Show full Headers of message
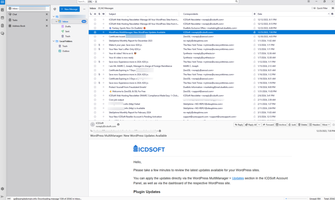This screenshot has height=200, width=335. point(315,125)
